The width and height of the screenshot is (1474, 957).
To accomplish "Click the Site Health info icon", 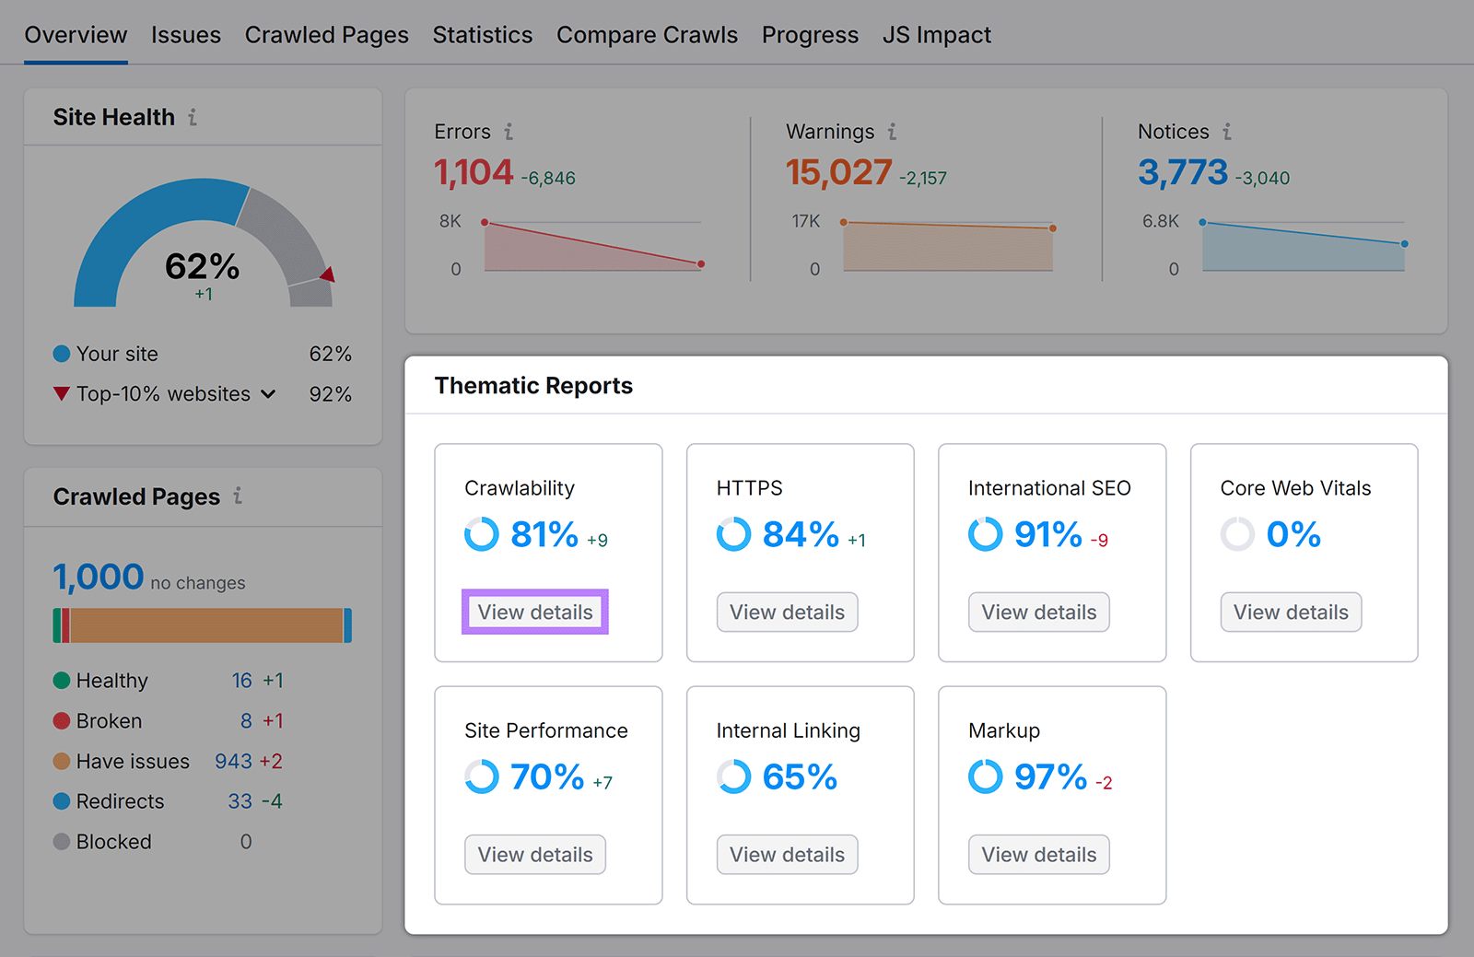I will click(193, 117).
